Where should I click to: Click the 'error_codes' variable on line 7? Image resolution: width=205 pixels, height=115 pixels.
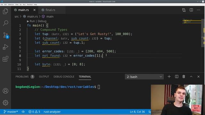[53, 51]
